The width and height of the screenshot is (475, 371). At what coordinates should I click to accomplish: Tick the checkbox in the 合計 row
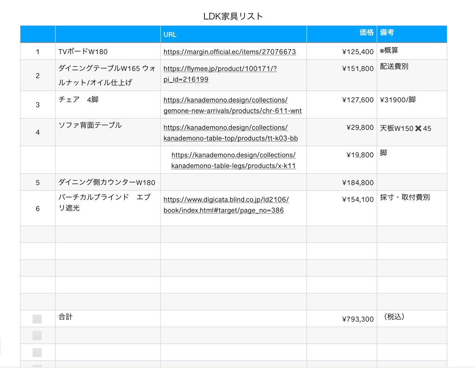[x=37, y=319]
